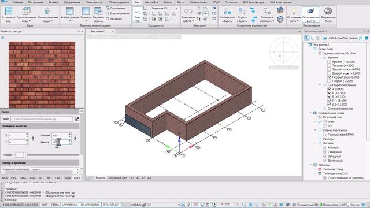370x208 pixels.
Task: Uncheck the Первый этаж (0.000) checkbox
Action: (329, 77)
